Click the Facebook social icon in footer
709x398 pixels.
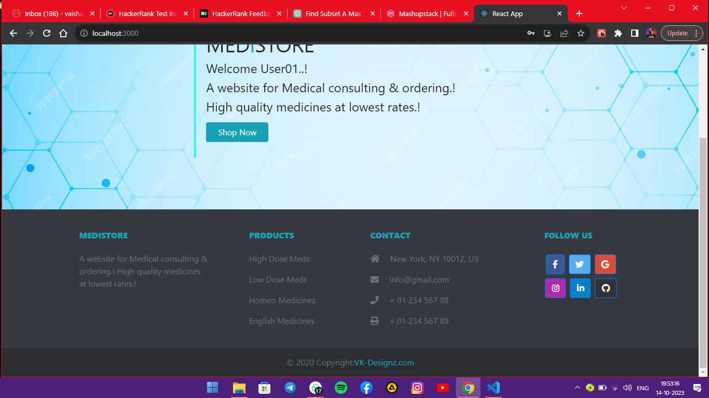[555, 264]
